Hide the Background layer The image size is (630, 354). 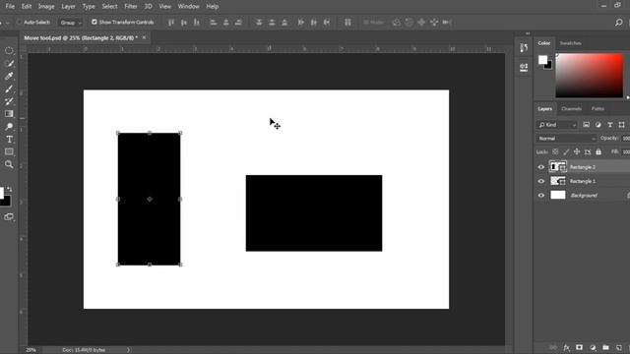541,195
